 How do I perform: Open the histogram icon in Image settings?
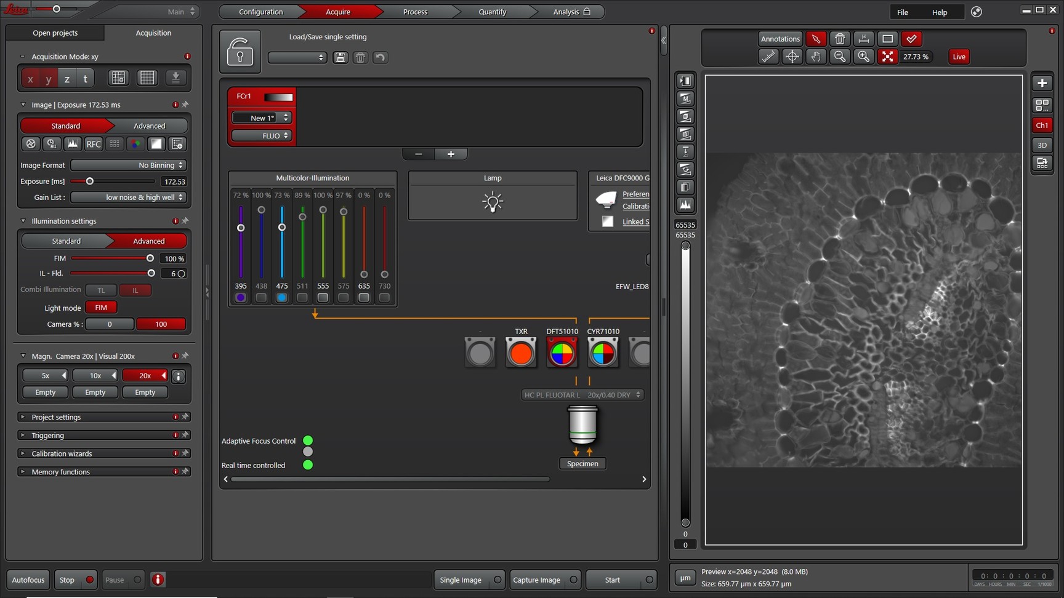73,143
